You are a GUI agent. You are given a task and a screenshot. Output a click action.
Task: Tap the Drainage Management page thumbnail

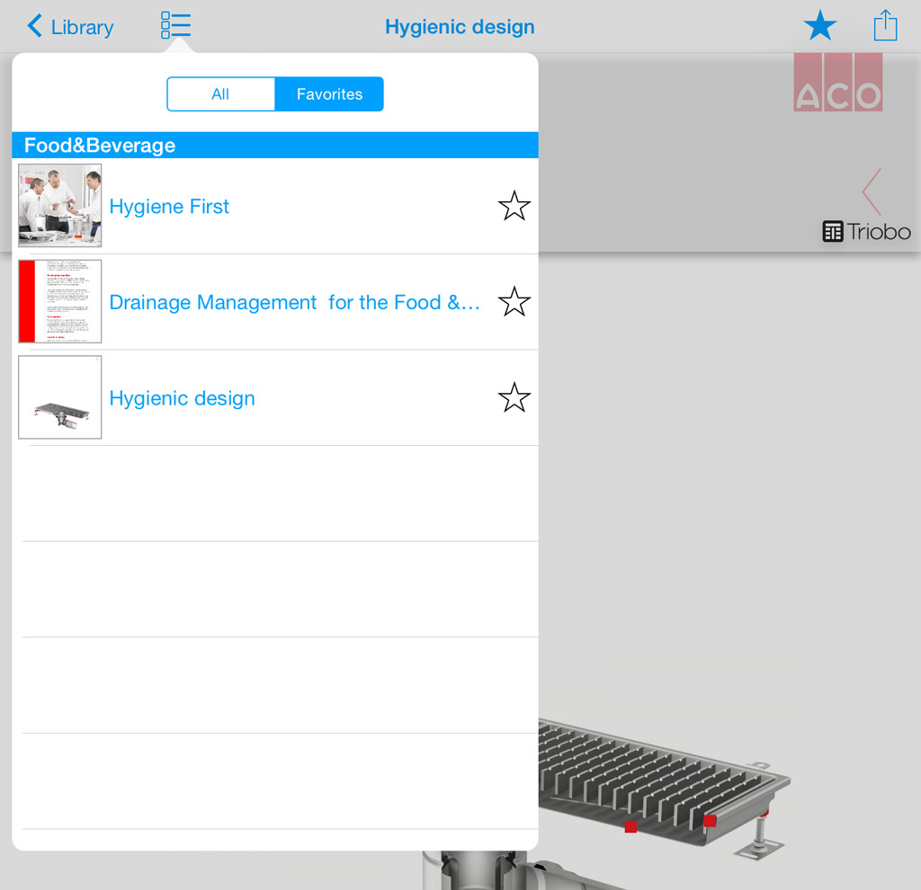pos(60,302)
